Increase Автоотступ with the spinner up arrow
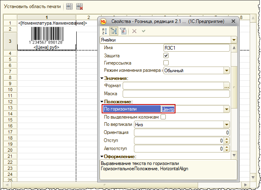 (x=227, y=147)
